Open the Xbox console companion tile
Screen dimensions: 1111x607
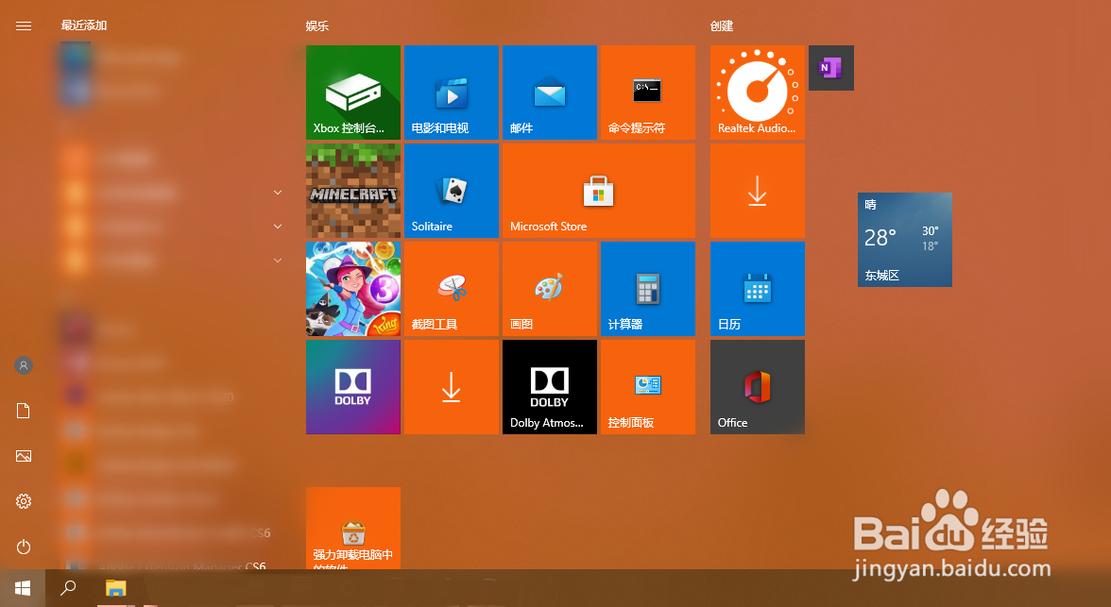(353, 93)
